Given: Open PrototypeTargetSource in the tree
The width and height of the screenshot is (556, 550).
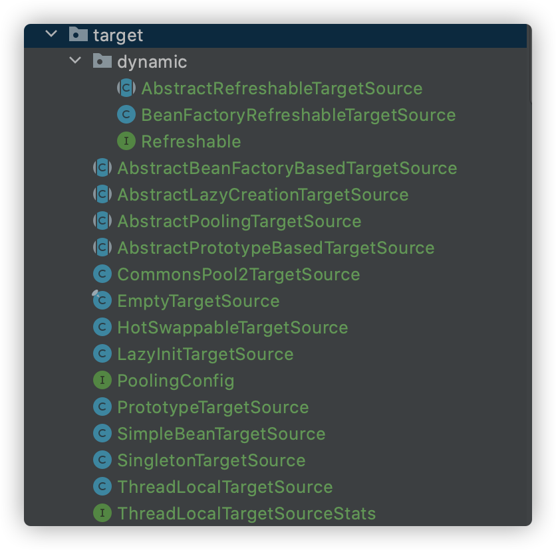Looking at the screenshot, I should pyautogui.click(x=213, y=407).
